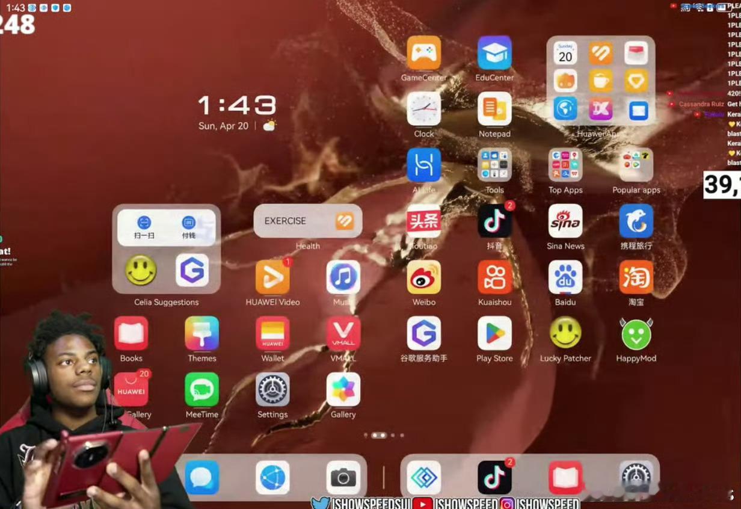Open the Popular apps folder
The image size is (741, 509).
coord(636,165)
